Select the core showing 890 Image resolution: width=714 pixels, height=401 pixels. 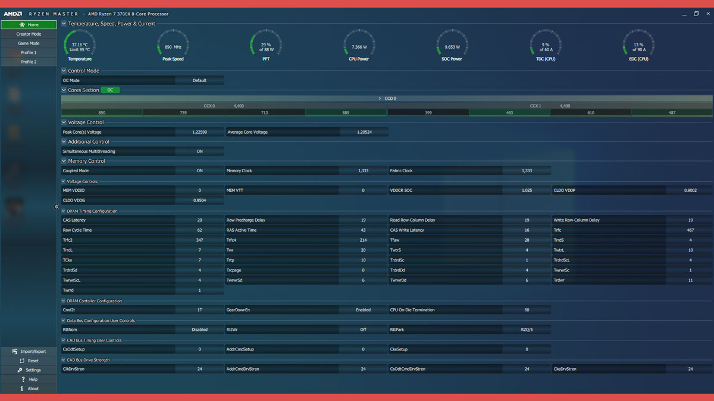pyautogui.click(x=102, y=112)
